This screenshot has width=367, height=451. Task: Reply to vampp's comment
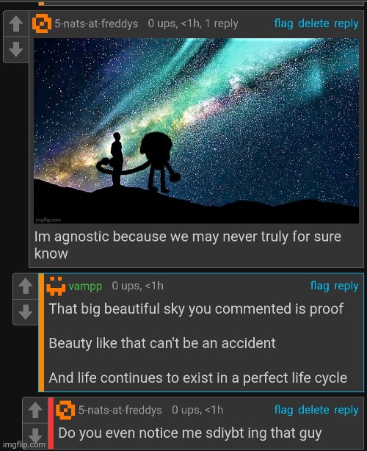346,286
